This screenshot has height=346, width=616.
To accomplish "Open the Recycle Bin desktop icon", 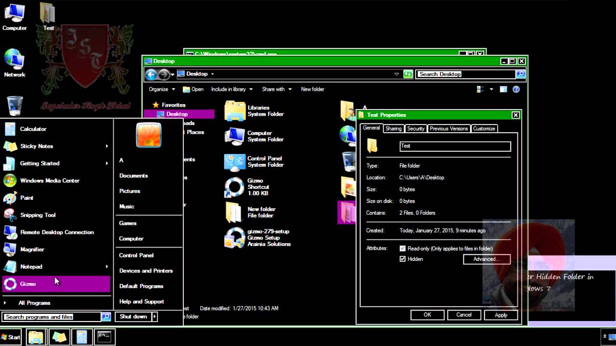I will 14,106.
